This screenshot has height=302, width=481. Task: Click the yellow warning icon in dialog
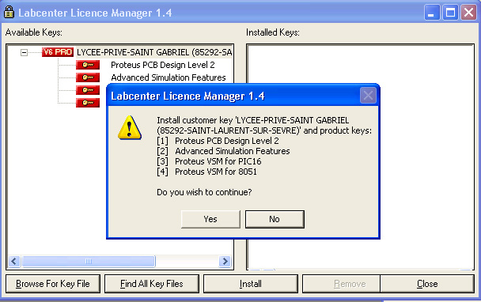[x=130, y=127]
